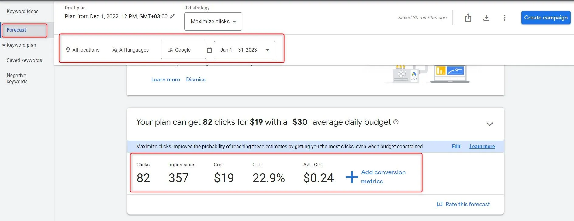Image resolution: width=574 pixels, height=221 pixels.
Task: Click Learn more in the blue notice bar
Action: (x=482, y=146)
